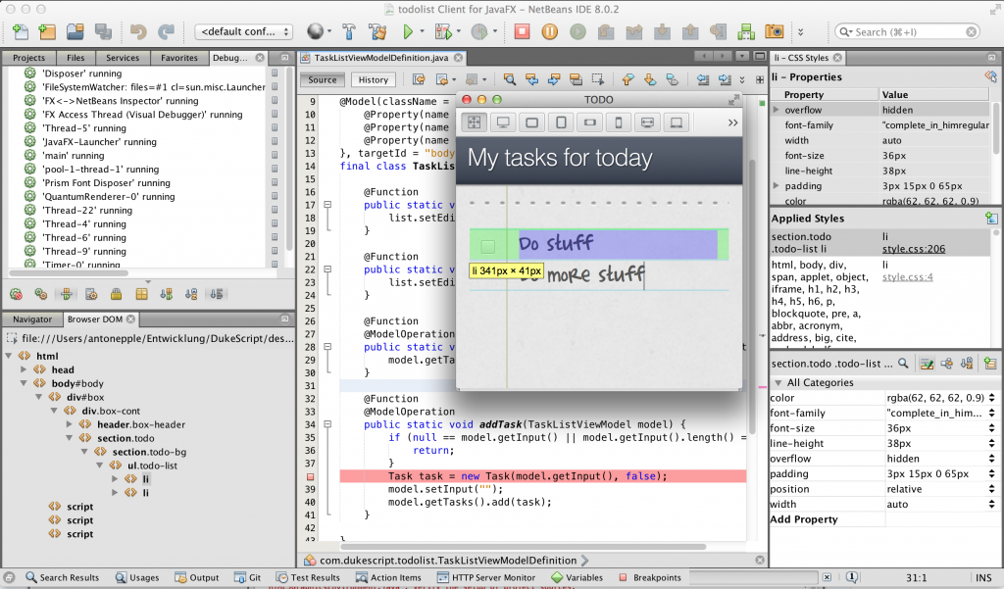Collapse the All Categories section
The height and width of the screenshot is (589, 1004).
click(x=778, y=383)
